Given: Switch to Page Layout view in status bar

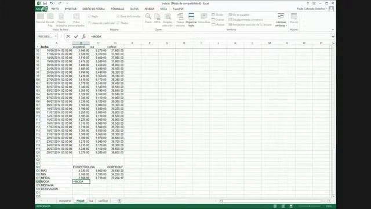Looking at the screenshot, I should [283, 207].
